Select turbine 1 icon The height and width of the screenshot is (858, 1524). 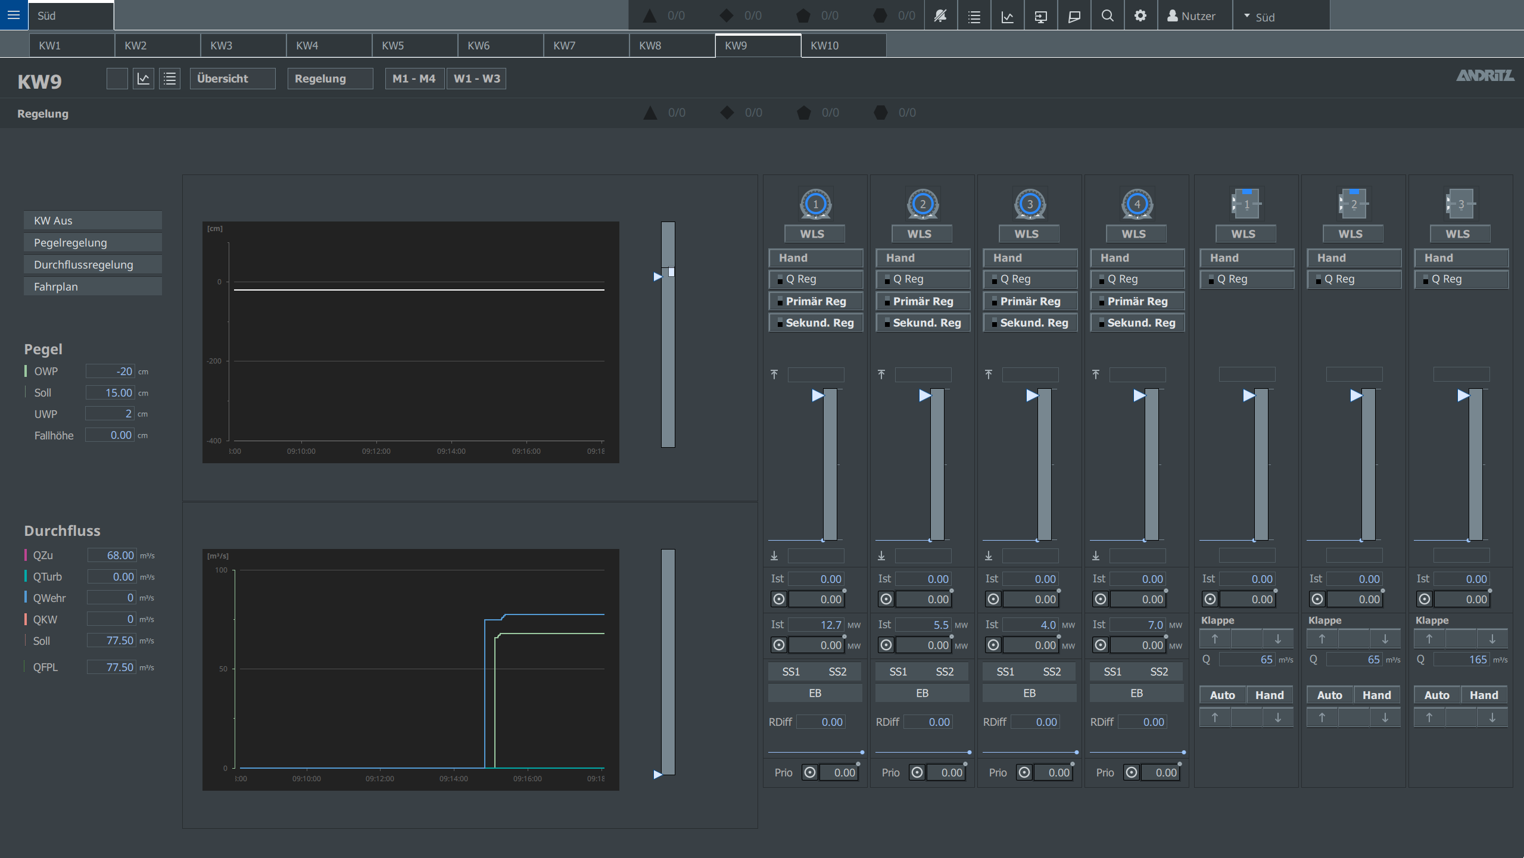(815, 204)
